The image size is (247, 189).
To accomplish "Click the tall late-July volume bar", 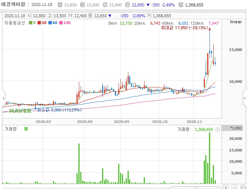I will (x=79, y=163).
